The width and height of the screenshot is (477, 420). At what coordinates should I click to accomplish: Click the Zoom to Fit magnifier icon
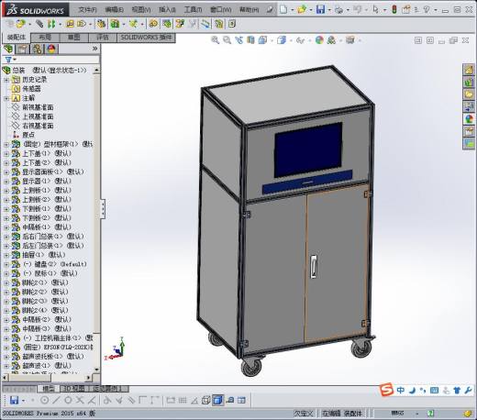tap(215, 40)
